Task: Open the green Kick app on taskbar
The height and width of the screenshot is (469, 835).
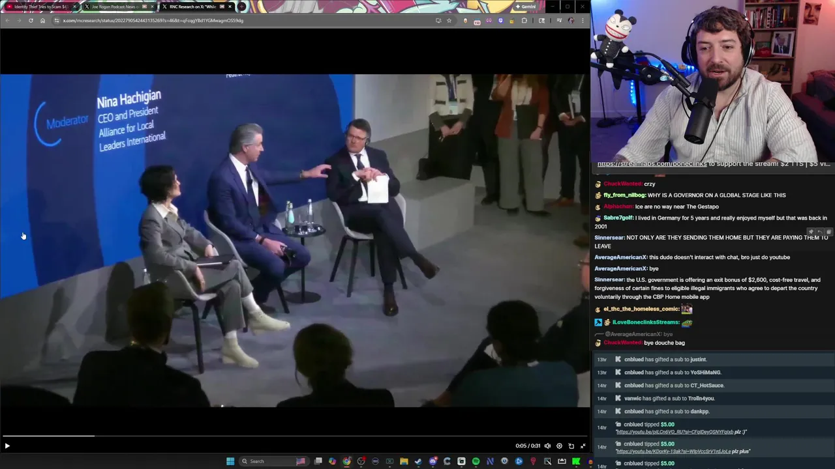Action: click(x=576, y=461)
